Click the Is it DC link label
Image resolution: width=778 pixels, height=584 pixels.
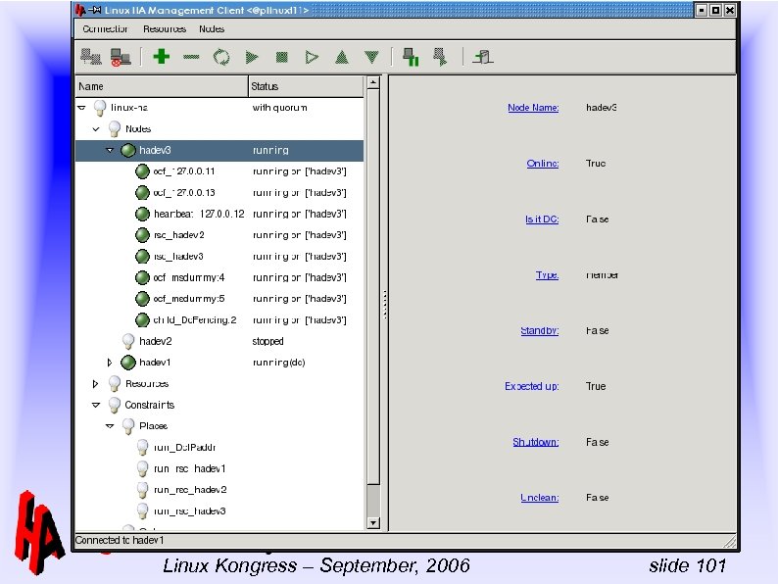542,219
